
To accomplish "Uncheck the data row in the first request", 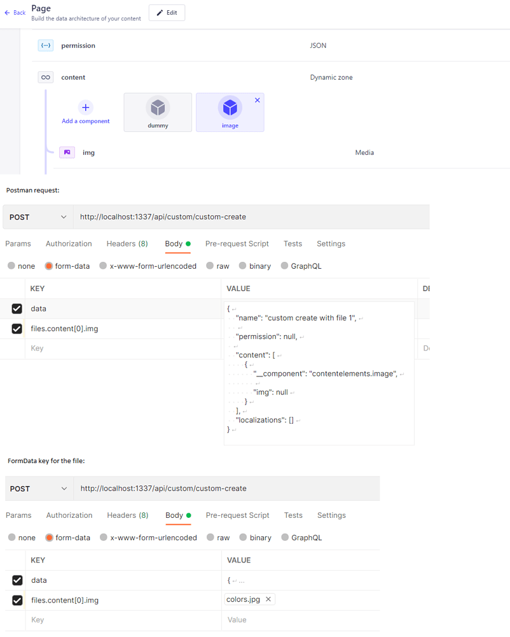I will coord(16,308).
